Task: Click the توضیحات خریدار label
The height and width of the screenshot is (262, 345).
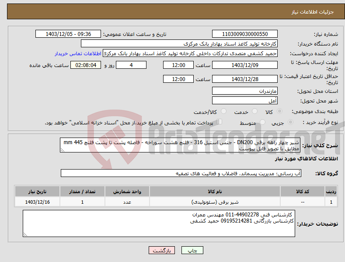Action: point(317,224)
